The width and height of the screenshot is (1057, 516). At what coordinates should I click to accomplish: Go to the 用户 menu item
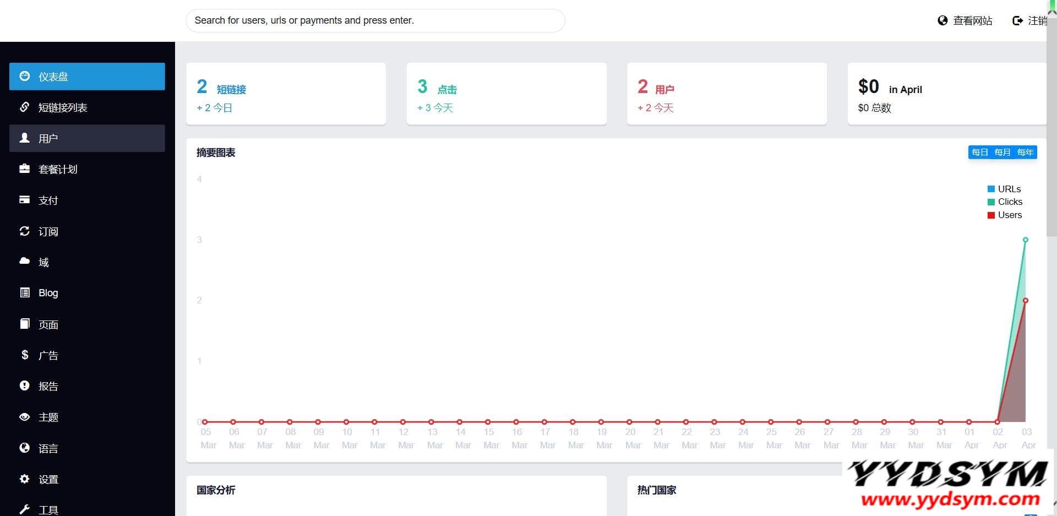point(87,138)
